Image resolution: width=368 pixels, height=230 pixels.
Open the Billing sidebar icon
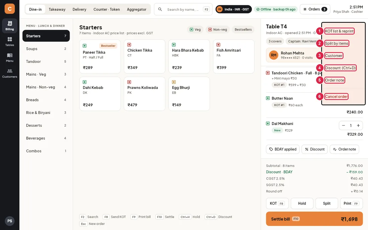pos(10,25)
